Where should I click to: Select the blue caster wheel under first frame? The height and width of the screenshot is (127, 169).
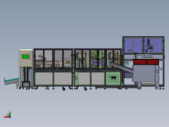click(64, 89)
